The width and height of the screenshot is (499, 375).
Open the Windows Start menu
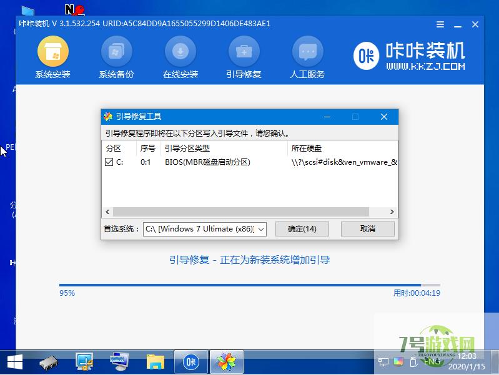click(x=15, y=363)
